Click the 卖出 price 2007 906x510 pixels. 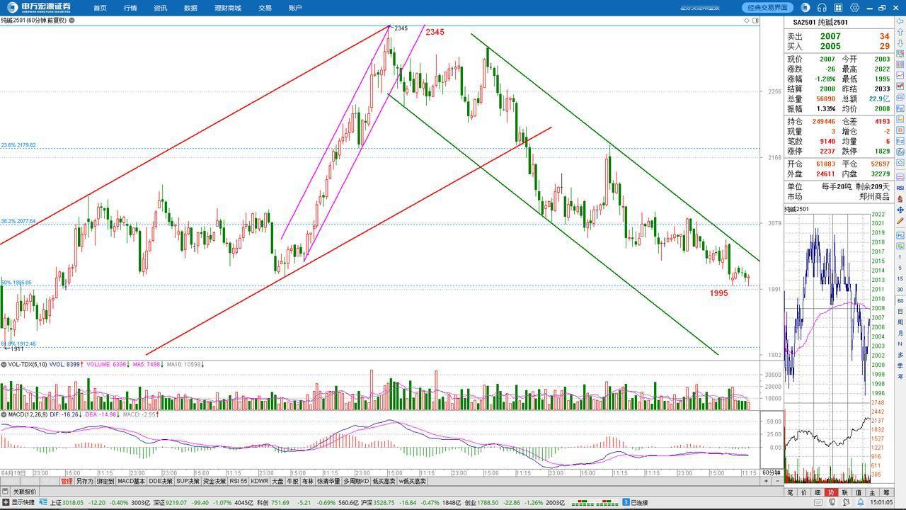(830, 36)
